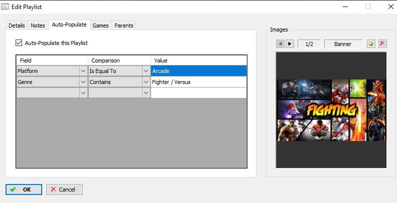Click the empty Value cell in third row
The height and width of the screenshot is (203, 397).
coord(199,93)
